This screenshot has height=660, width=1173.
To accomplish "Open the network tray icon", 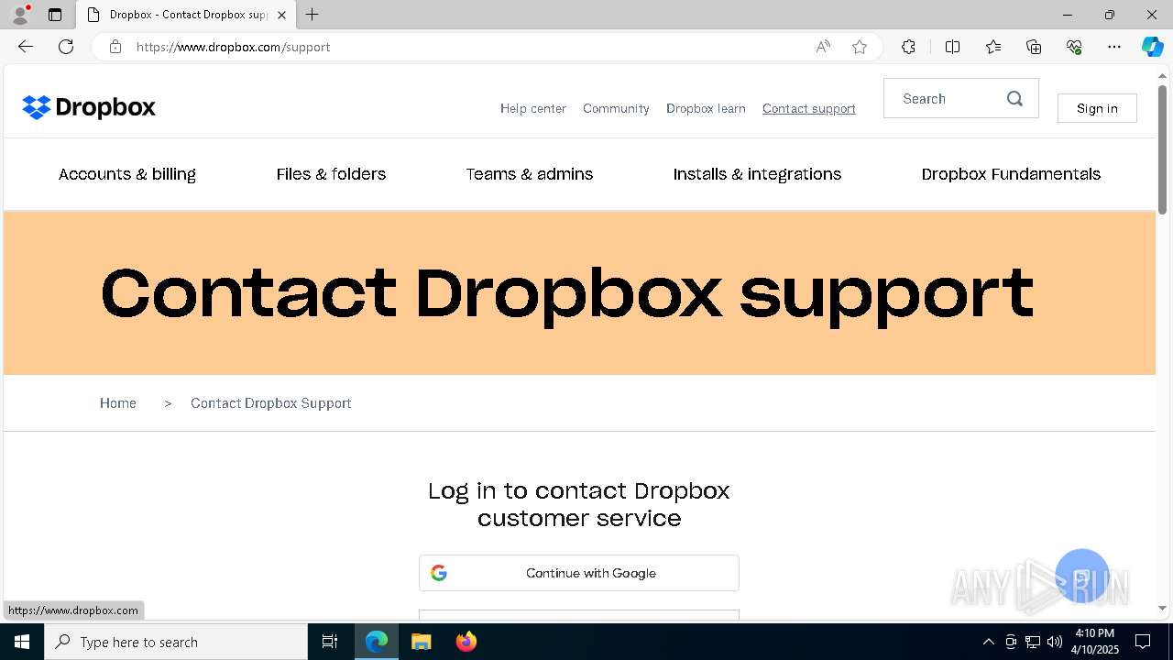I will (x=1033, y=642).
